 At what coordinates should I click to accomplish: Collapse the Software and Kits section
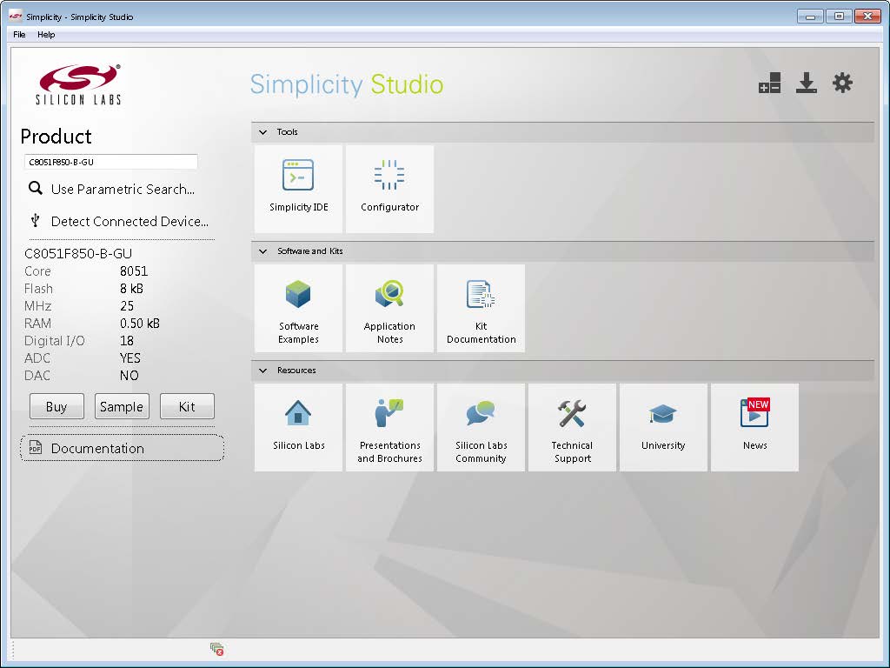click(x=263, y=251)
